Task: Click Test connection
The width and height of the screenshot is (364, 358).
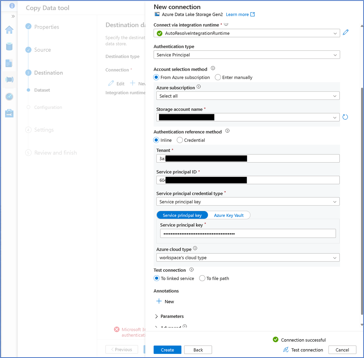Action: click(x=303, y=349)
